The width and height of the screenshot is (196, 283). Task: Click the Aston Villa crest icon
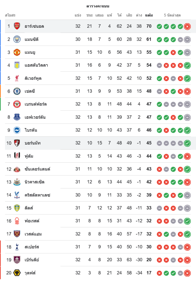tap(17, 65)
